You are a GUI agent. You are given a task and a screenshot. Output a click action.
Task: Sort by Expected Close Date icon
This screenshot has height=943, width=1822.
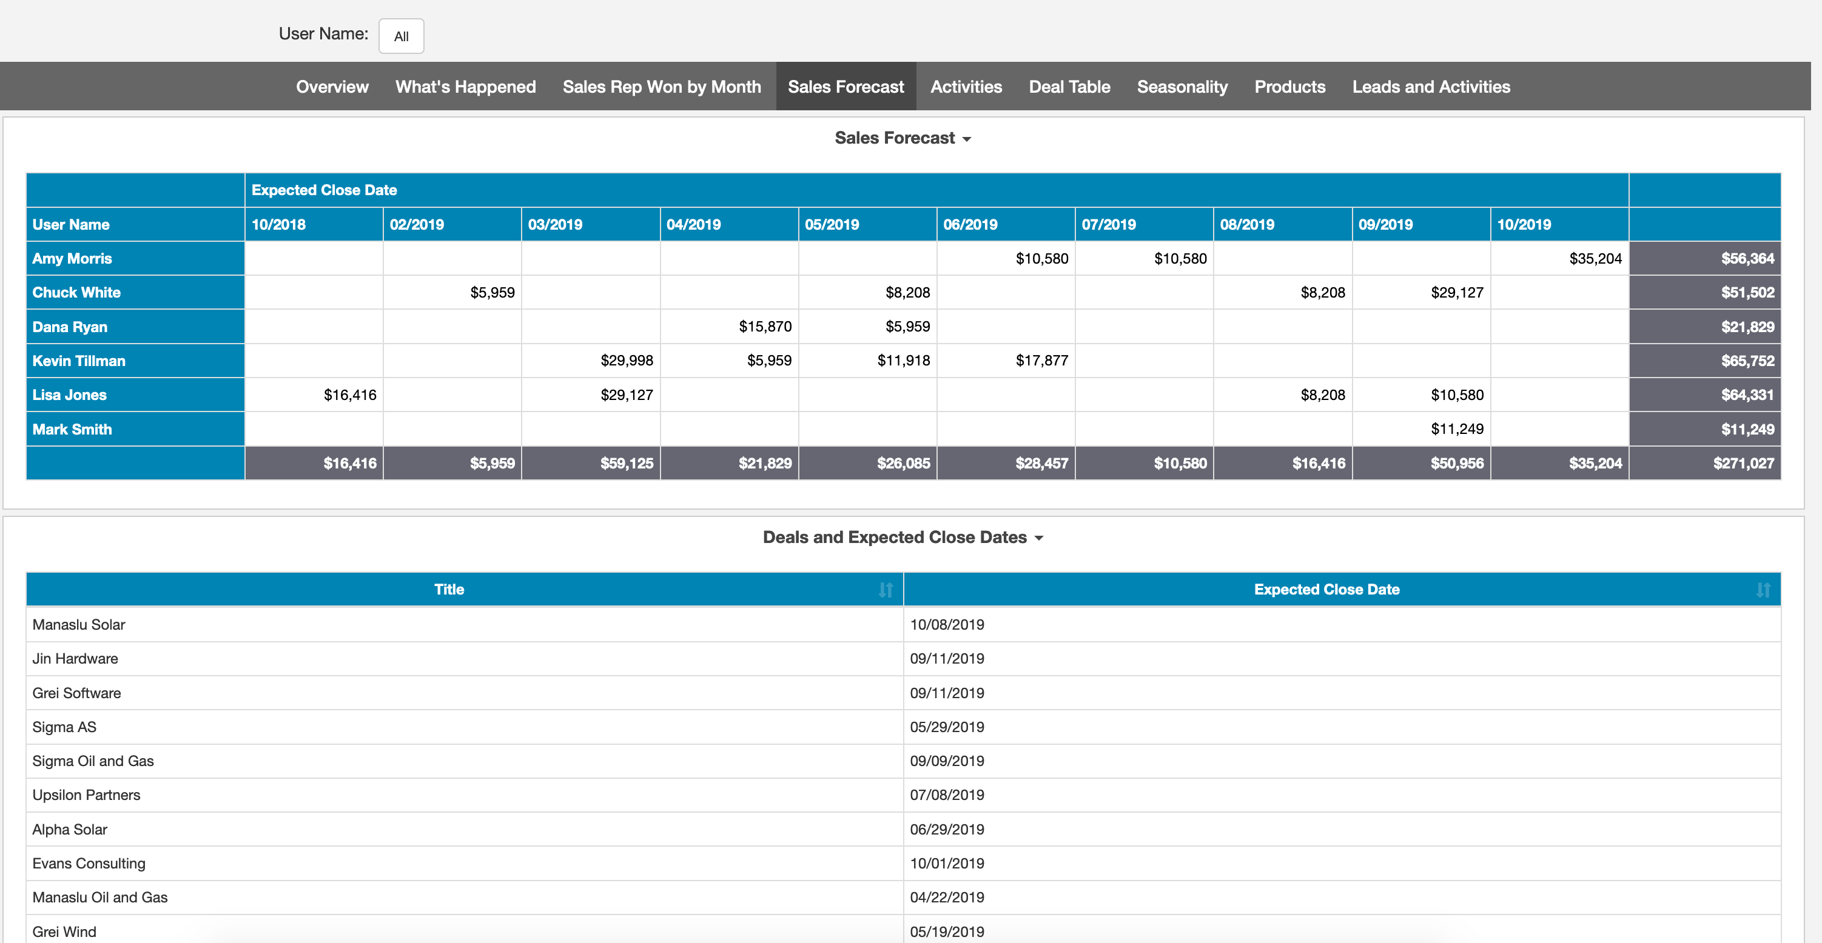(1763, 590)
